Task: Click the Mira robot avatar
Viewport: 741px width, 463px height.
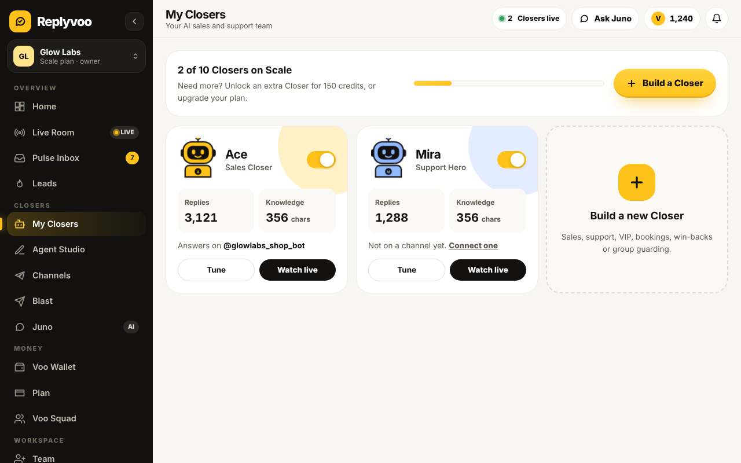Action: click(x=388, y=158)
